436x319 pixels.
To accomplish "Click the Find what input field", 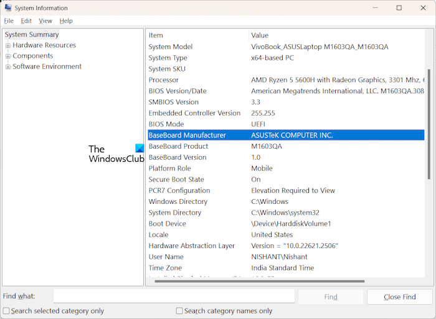I will pos(174,296).
